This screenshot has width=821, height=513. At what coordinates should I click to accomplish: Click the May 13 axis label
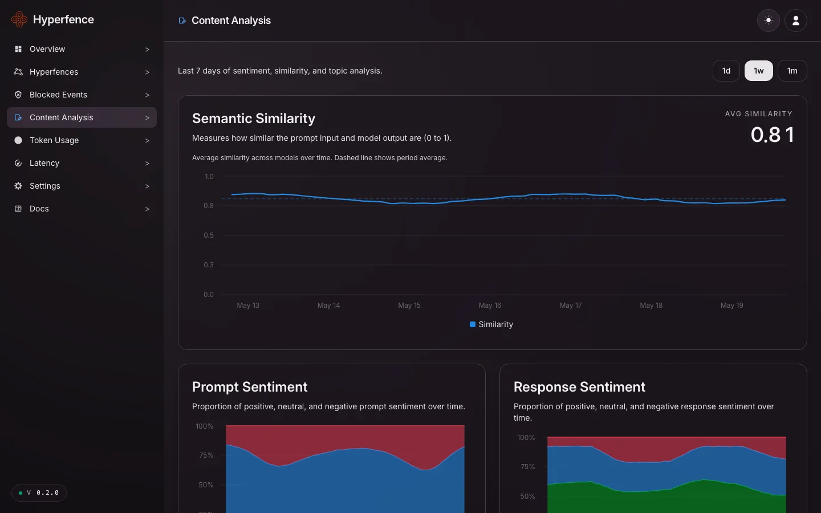coord(248,306)
